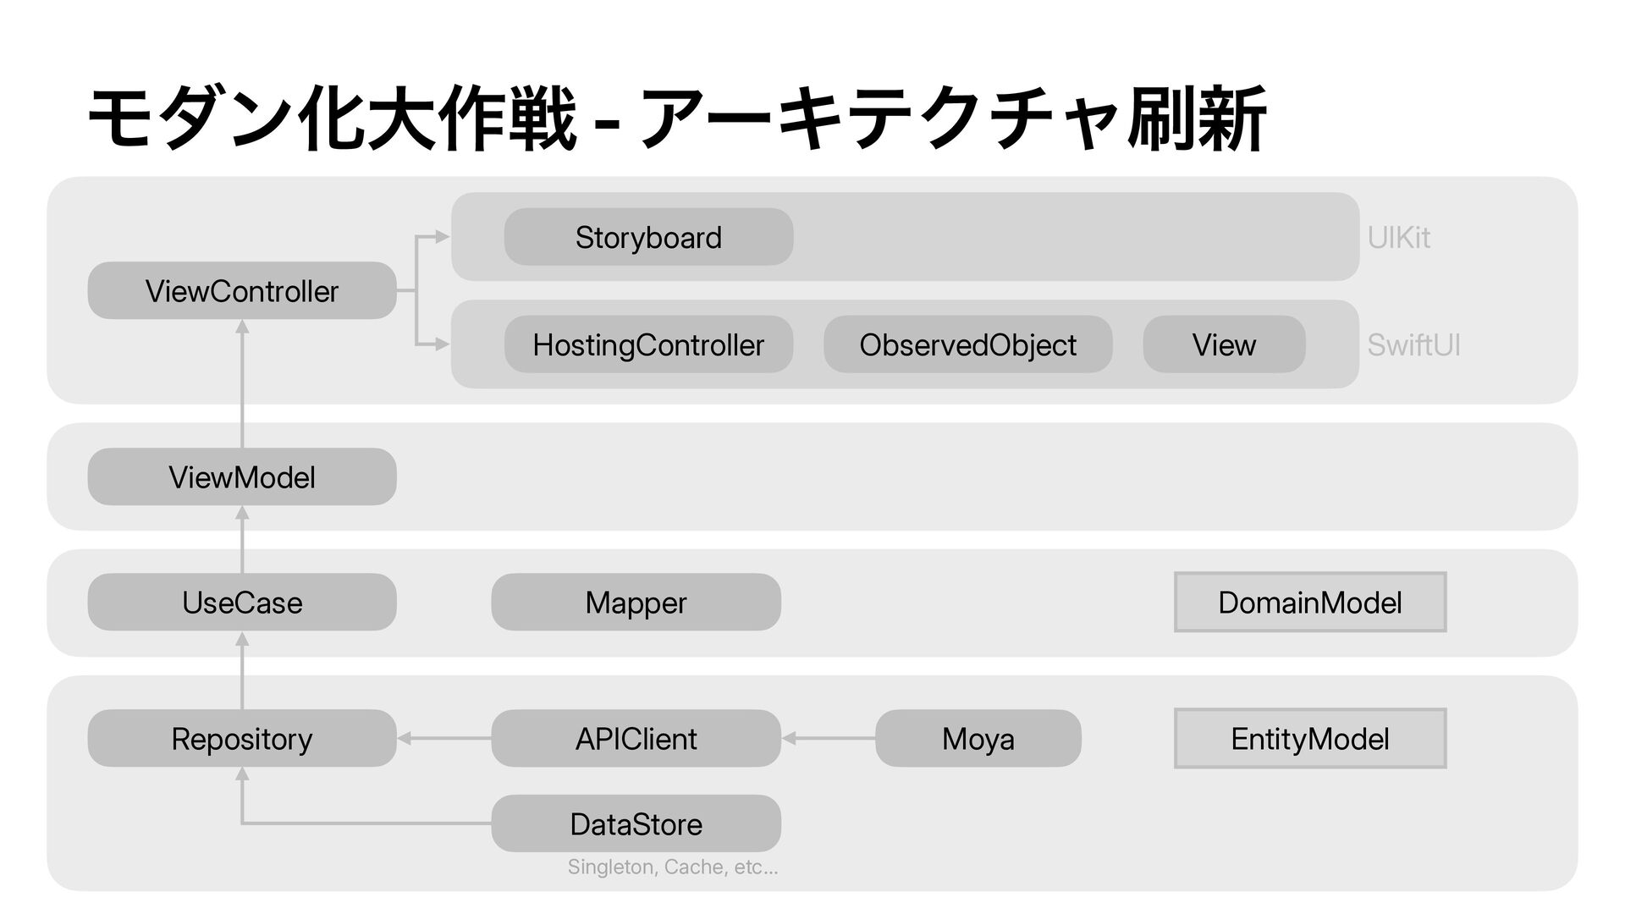Click the EntityModel rectangle
1625x914 pixels.
1310,738
